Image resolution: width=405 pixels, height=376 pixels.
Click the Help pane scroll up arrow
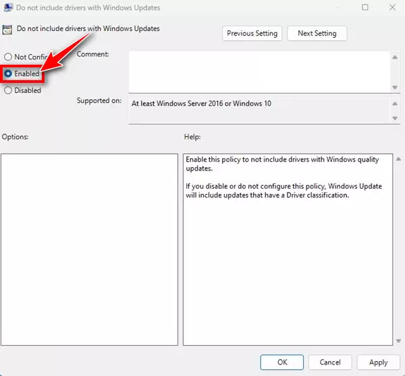pyautogui.click(x=398, y=159)
